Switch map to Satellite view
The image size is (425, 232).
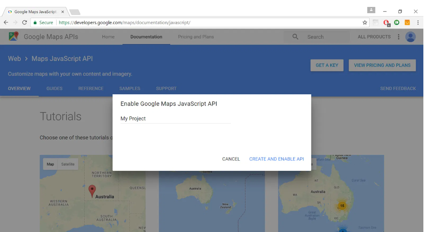click(68, 164)
